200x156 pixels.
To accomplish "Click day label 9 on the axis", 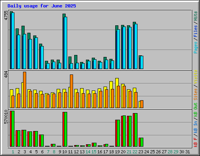I will pyautogui.click(x=60, y=152).
